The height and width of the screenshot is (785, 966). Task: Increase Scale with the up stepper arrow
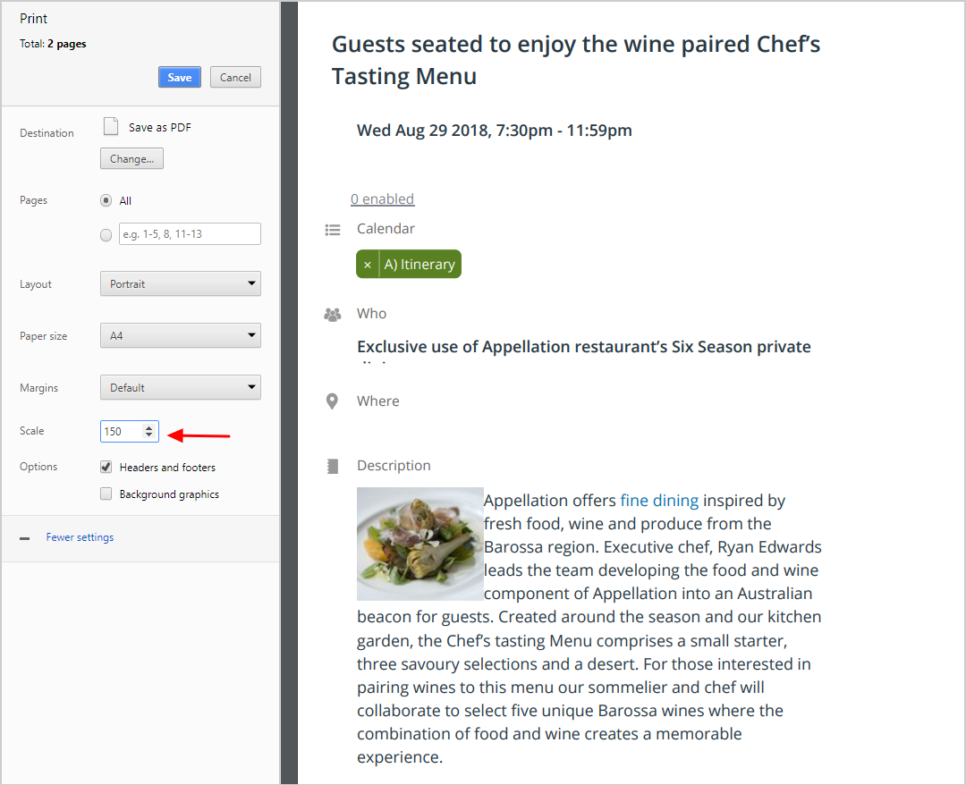click(149, 426)
